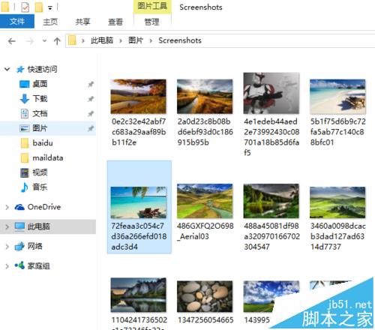Open 桌面 in quick access
375x330 pixels.
(40, 84)
